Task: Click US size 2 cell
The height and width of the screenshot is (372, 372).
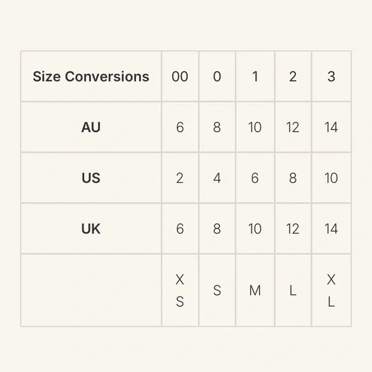Action: pyautogui.click(x=180, y=178)
